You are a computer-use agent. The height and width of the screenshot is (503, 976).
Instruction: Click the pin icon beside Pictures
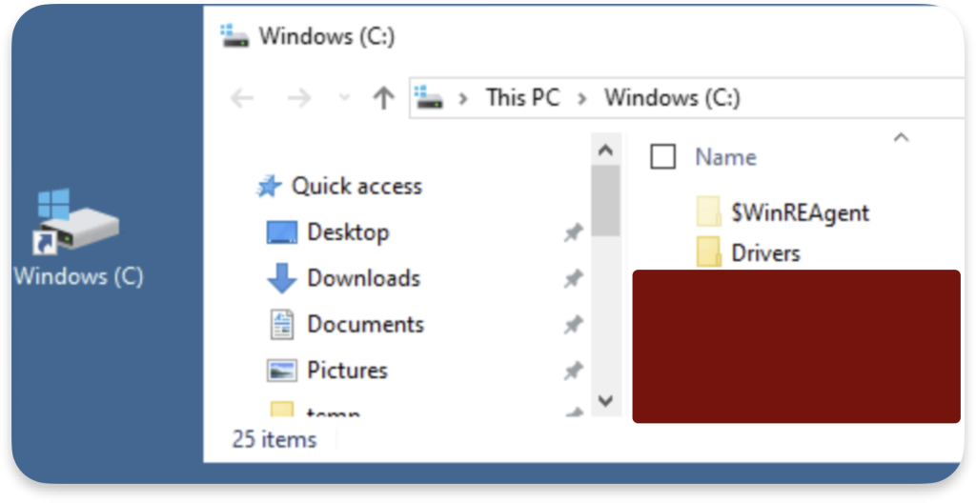point(573,372)
